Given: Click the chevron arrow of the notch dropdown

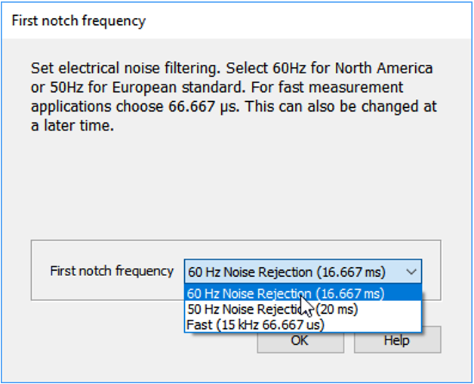Looking at the screenshot, I should 411,272.
